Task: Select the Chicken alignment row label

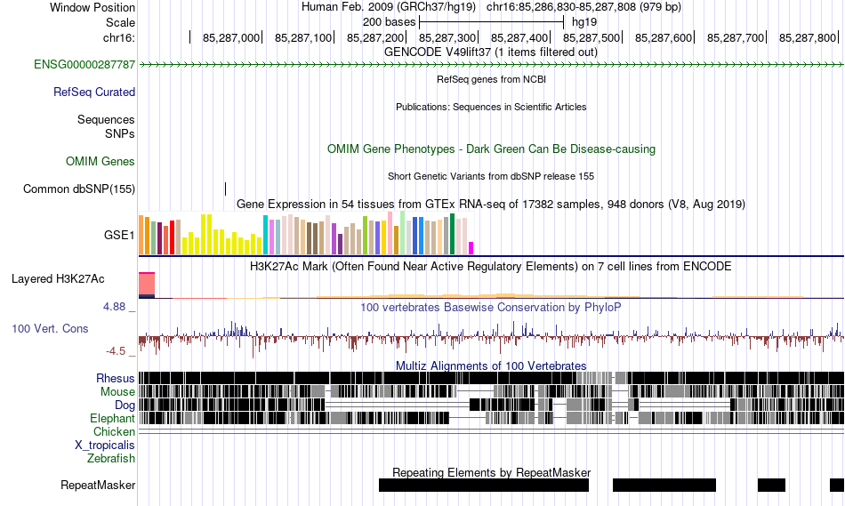Action: tap(114, 431)
